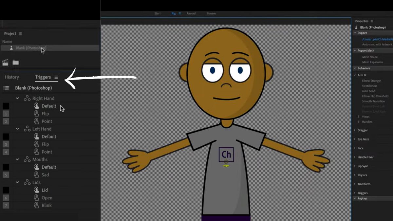Viewport: 393px width, 221px height.
Task: Click the trigger icon beside Open
Action: pyautogui.click(x=36, y=198)
